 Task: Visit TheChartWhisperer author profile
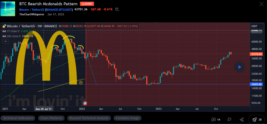click(x=32, y=14)
